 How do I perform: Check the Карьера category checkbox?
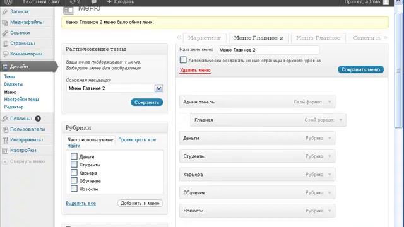74,172
